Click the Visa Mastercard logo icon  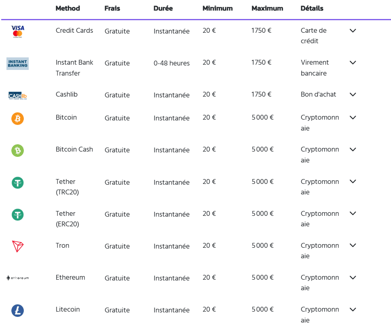coord(17,31)
